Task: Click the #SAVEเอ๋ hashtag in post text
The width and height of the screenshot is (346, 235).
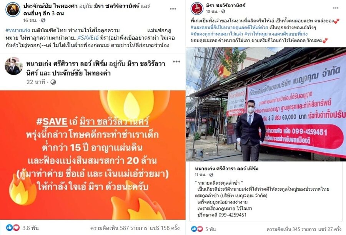Action: (88, 38)
